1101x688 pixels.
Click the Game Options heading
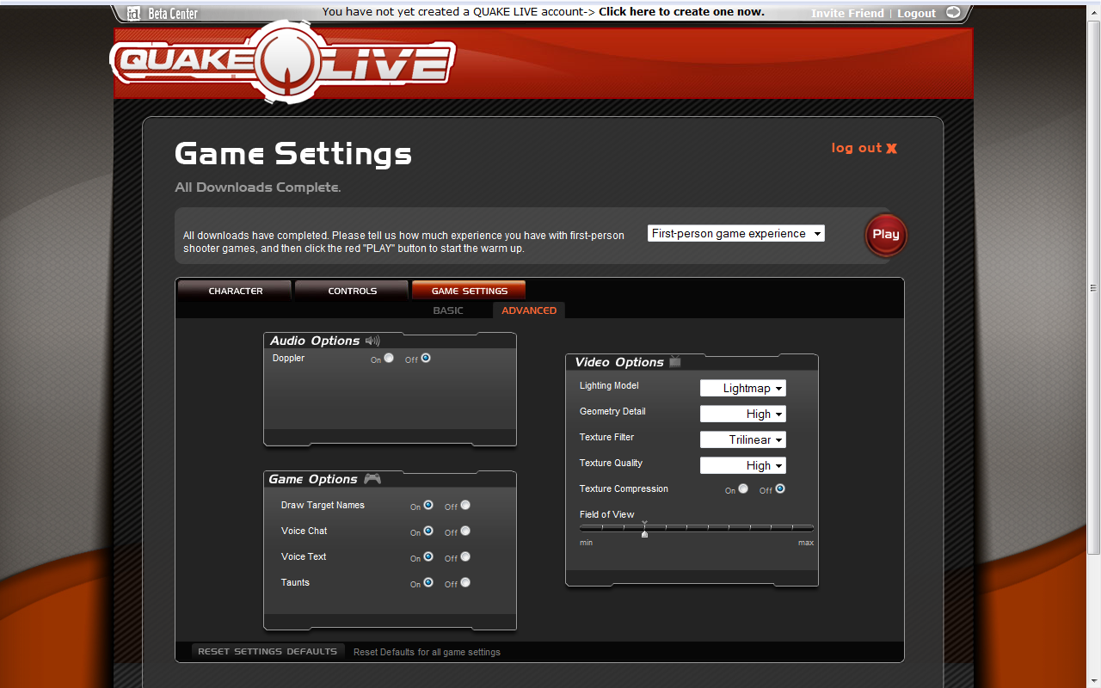pos(313,479)
